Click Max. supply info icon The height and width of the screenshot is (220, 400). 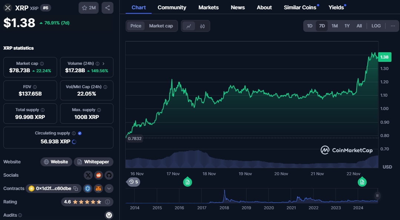coord(99,110)
